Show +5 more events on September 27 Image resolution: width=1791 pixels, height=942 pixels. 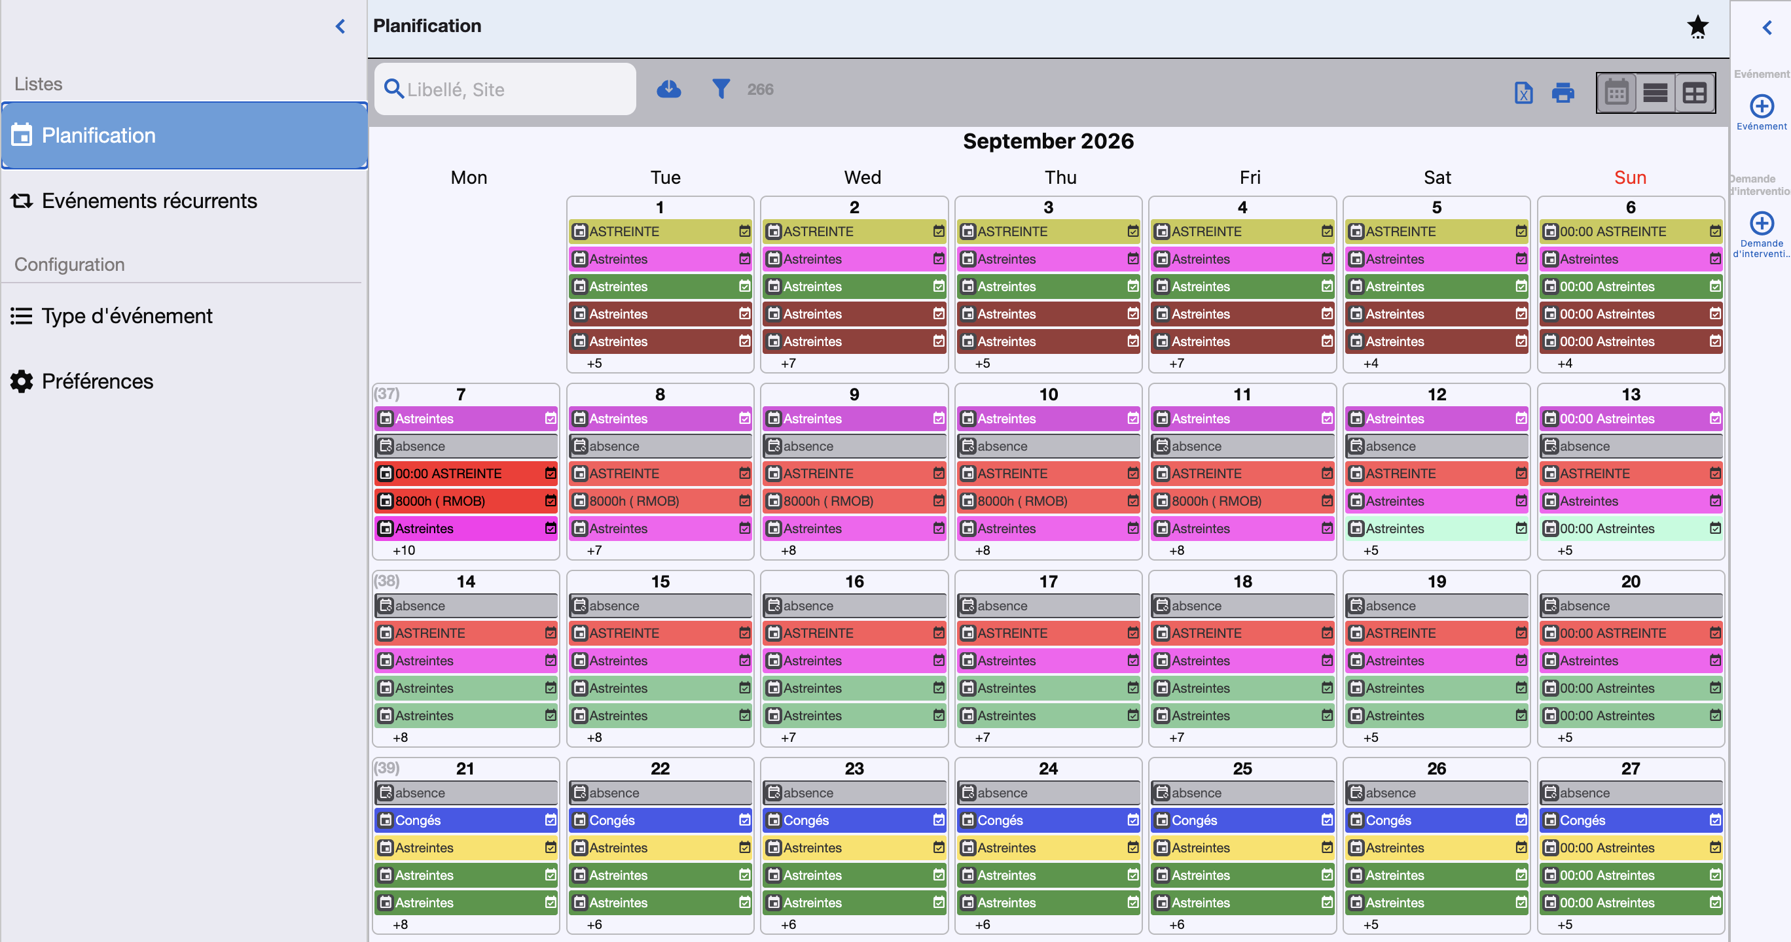pyautogui.click(x=1565, y=924)
